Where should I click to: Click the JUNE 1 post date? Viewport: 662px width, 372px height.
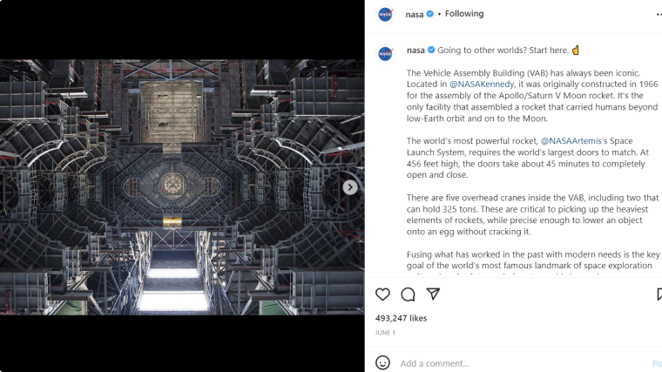pyautogui.click(x=385, y=333)
